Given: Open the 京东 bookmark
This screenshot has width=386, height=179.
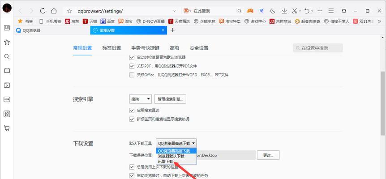Looking at the screenshot, I should pyautogui.click(x=72, y=21).
